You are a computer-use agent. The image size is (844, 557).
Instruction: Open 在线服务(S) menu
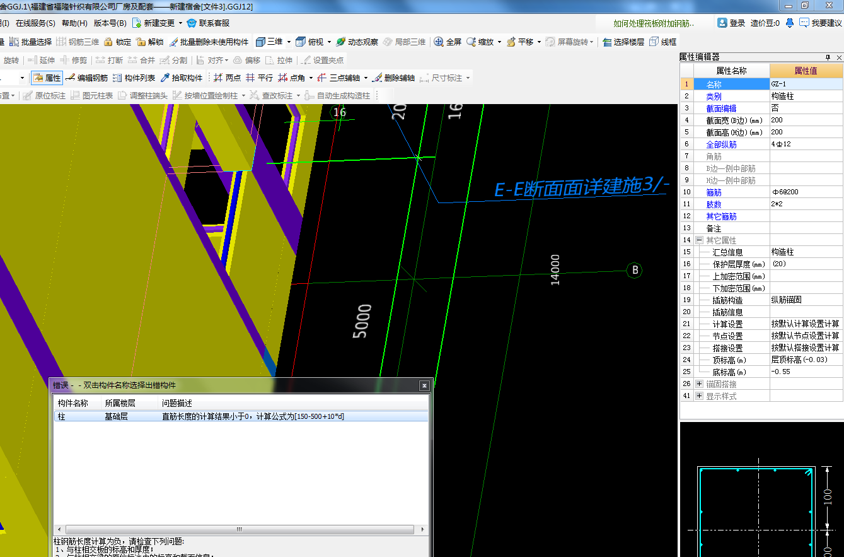[x=35, y=23]
